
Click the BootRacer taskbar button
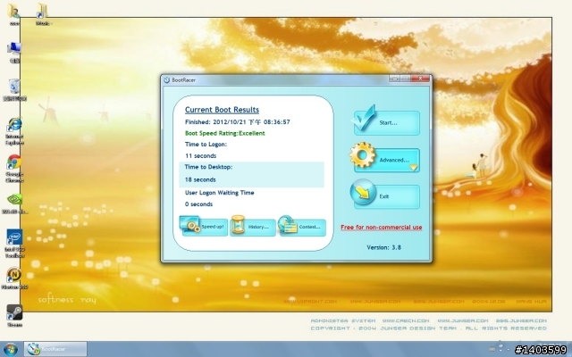(55, 349)
